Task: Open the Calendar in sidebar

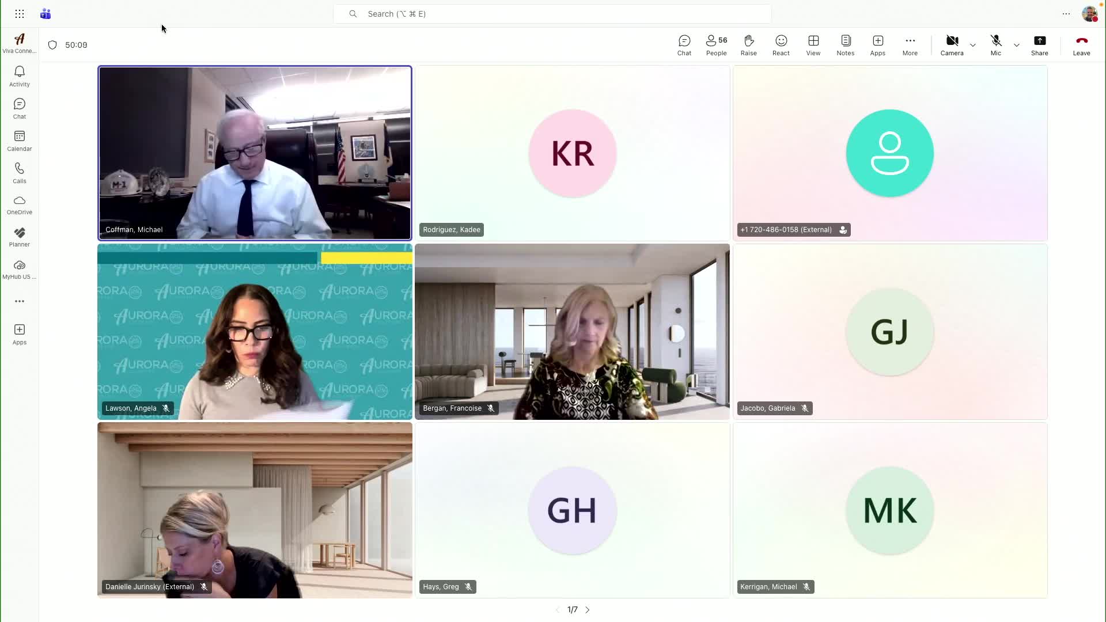Action: coord(19,141)
